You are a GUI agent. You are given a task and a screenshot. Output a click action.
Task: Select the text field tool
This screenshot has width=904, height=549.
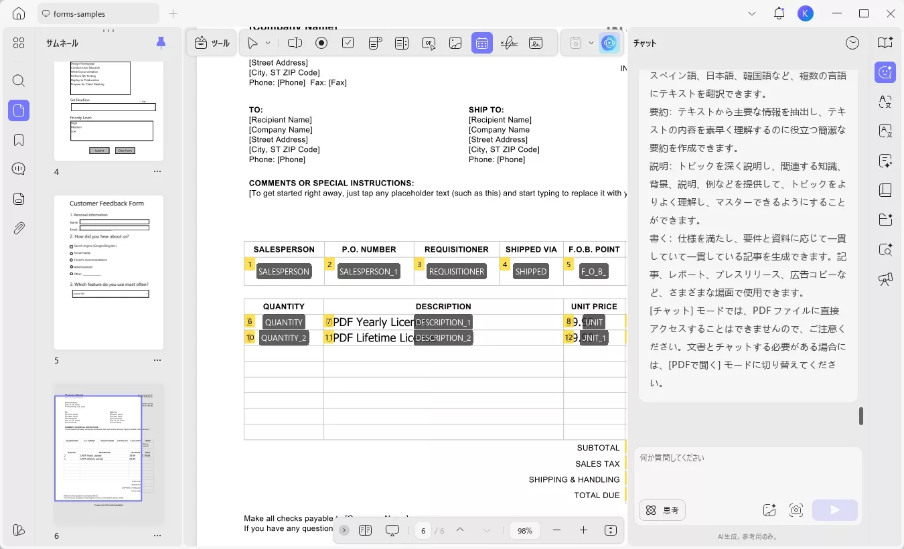(295, 43)
